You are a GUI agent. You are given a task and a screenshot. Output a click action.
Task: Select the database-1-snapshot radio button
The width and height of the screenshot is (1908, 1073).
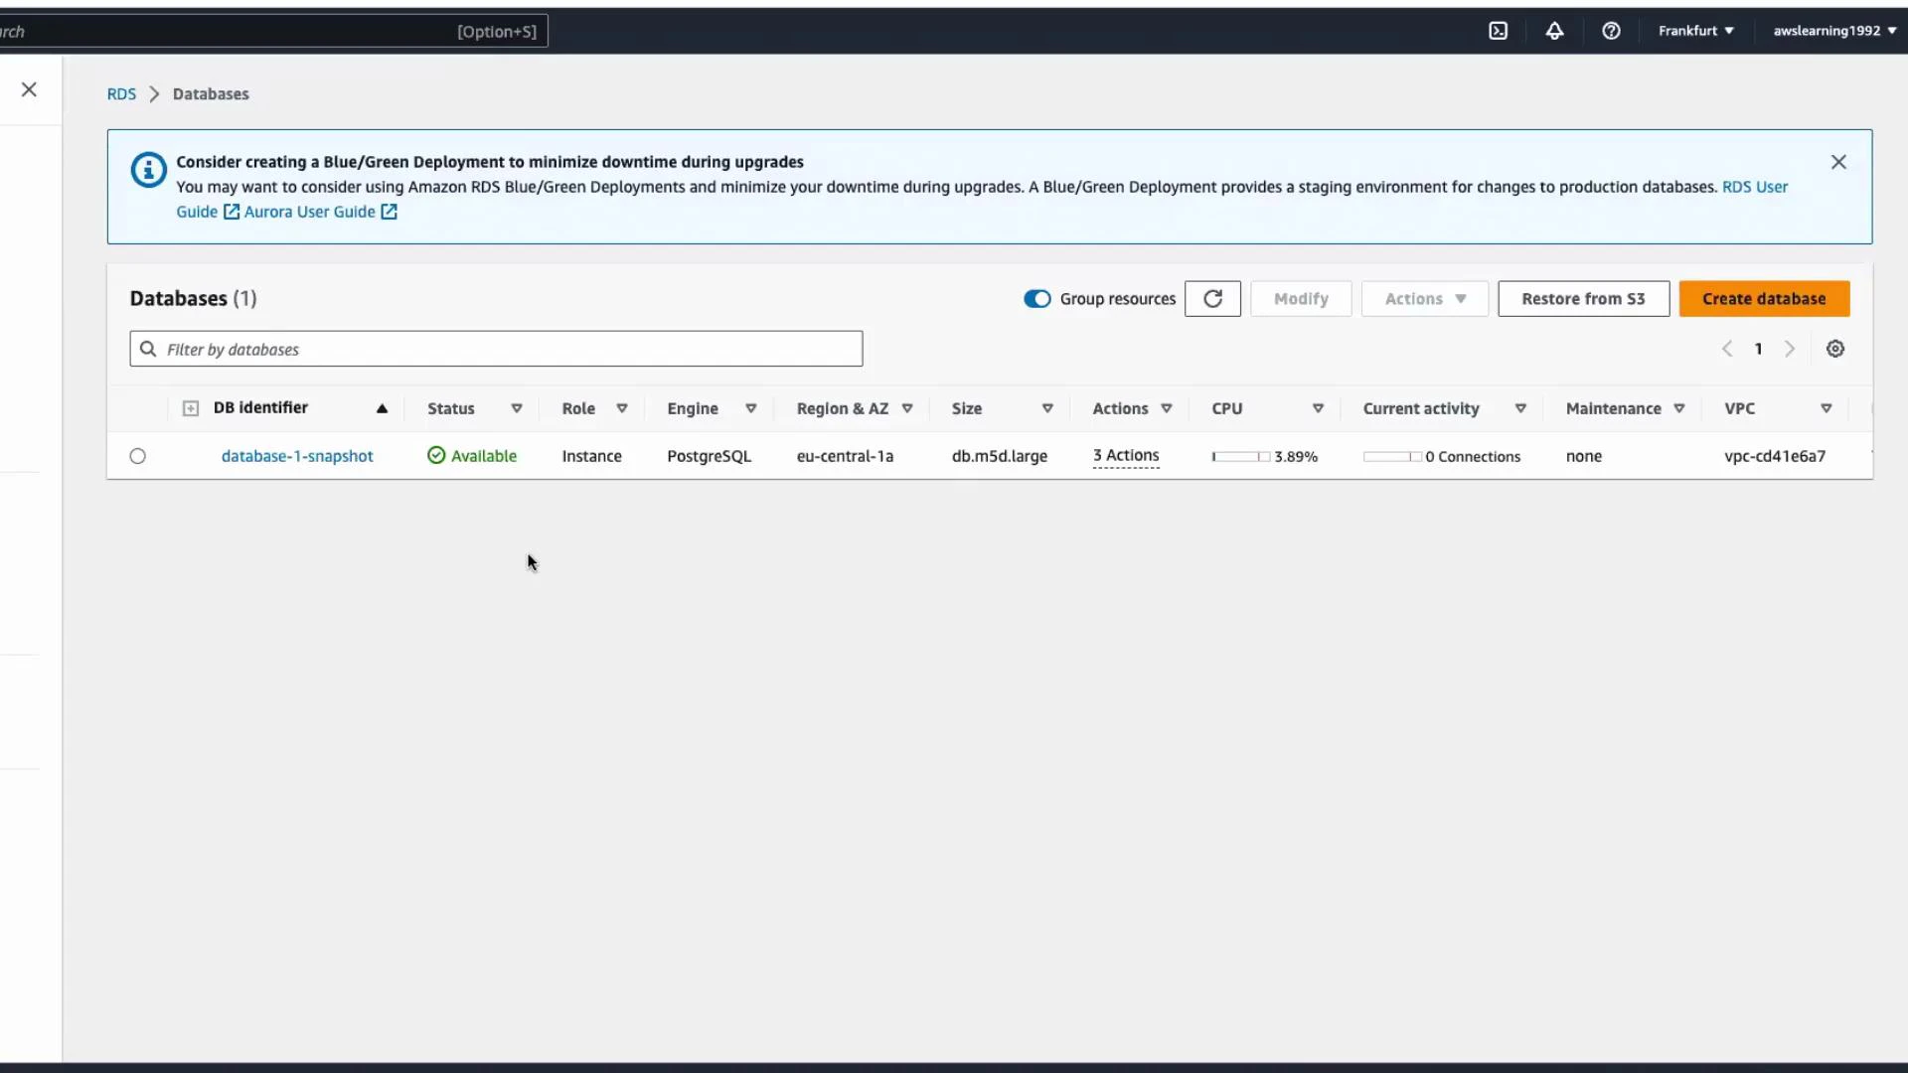click(137, 456)
